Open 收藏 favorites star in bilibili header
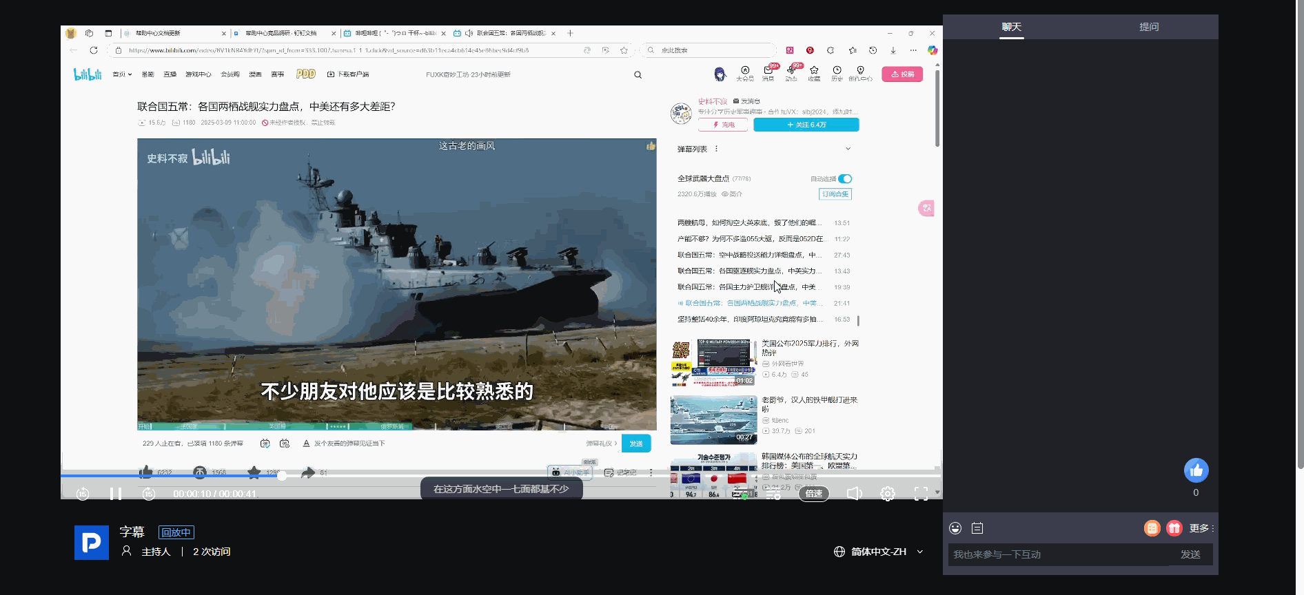The height and width of the screenshot is (595, 1304). (814, 73)
